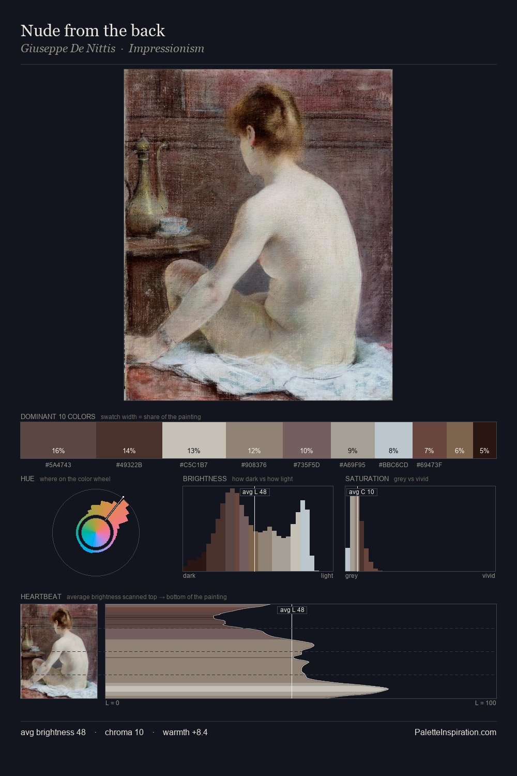Select the 7% swatch #69473F
Screen dimensions: 517x776
tap(429, 440)
